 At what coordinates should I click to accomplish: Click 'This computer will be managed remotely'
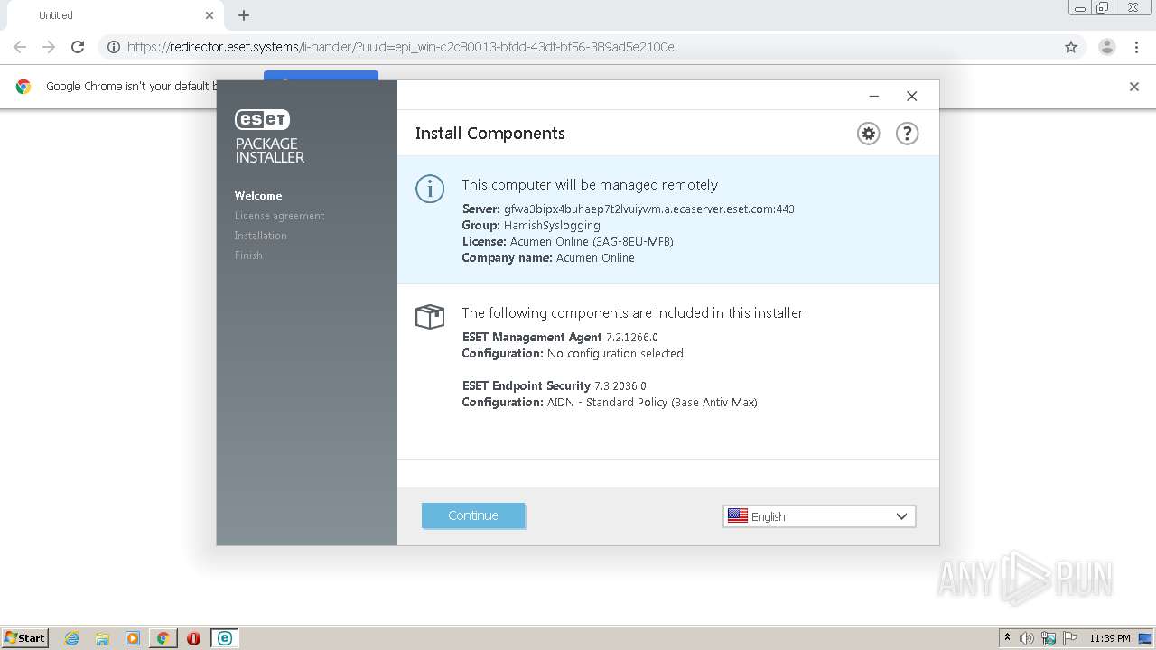point(590,184)
